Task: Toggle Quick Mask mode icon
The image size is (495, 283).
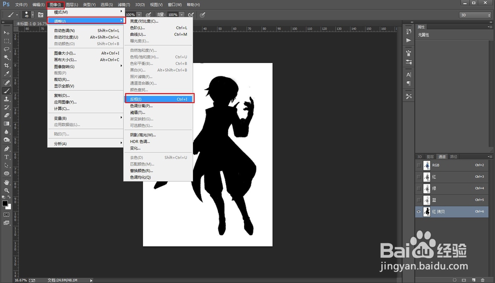Action: (x=6, y=215)
